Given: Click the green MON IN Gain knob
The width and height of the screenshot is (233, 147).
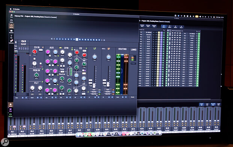Looking at the screenshot, I should pyautogui.click(x=36, y=75).
